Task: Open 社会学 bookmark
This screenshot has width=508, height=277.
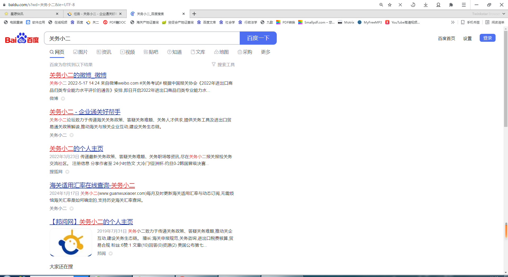Action: [227, 22]
